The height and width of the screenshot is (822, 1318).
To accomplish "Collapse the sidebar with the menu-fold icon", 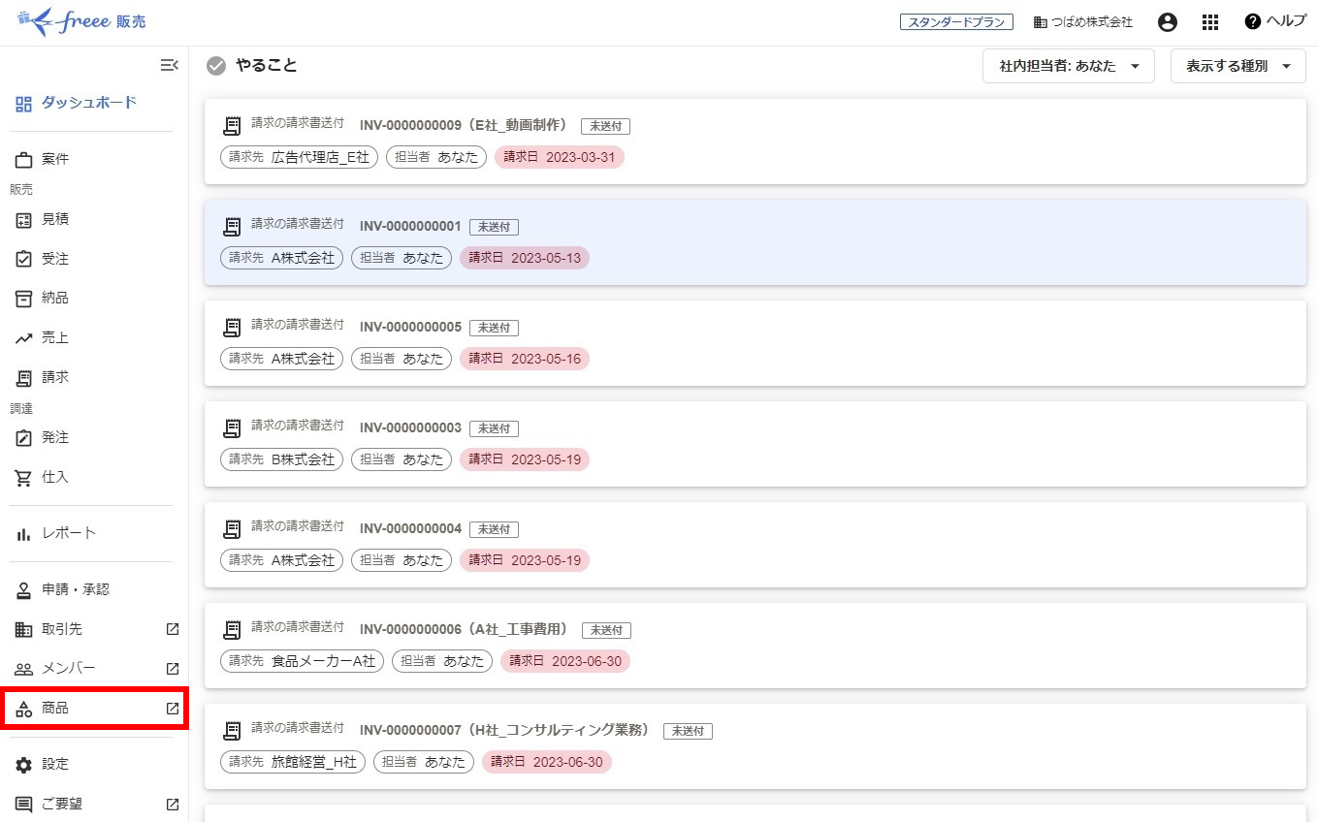I will click(x=169, y=65).
